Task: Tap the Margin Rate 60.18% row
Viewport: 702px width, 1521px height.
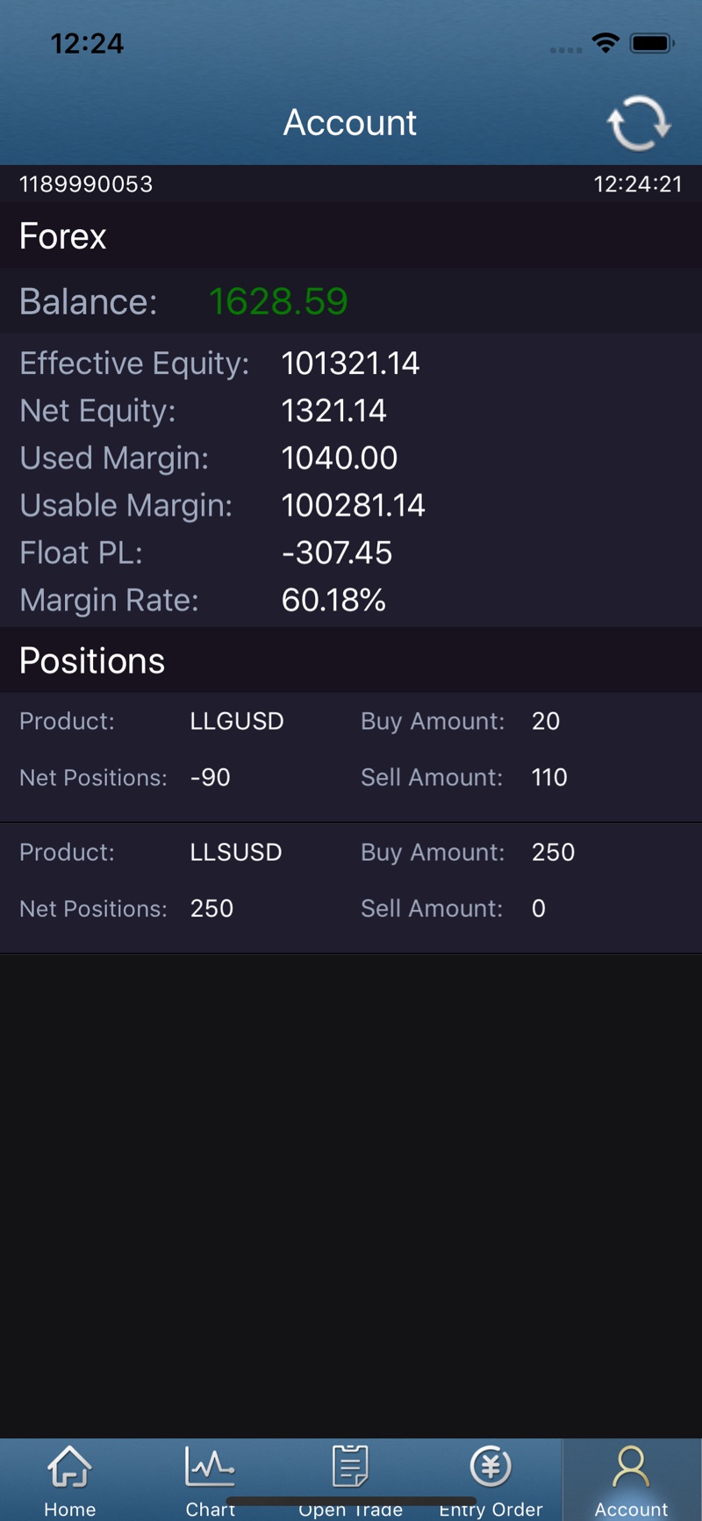Action: pos(351,600)
